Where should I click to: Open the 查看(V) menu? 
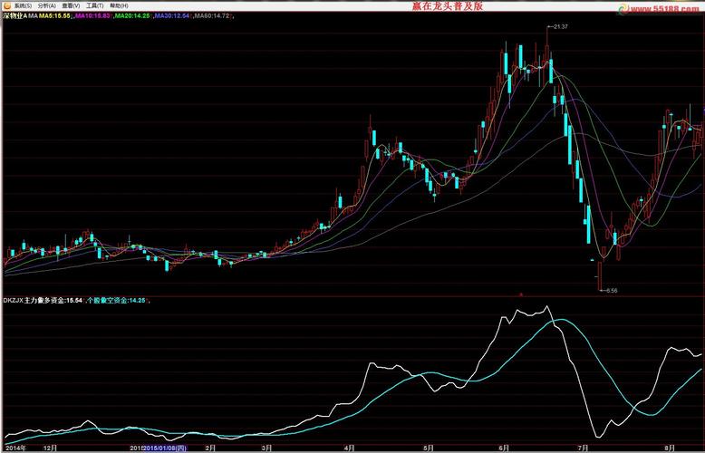(71, 5)
